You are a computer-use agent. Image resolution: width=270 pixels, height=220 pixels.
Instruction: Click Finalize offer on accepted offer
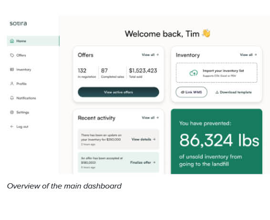click(x=143, y=162)
